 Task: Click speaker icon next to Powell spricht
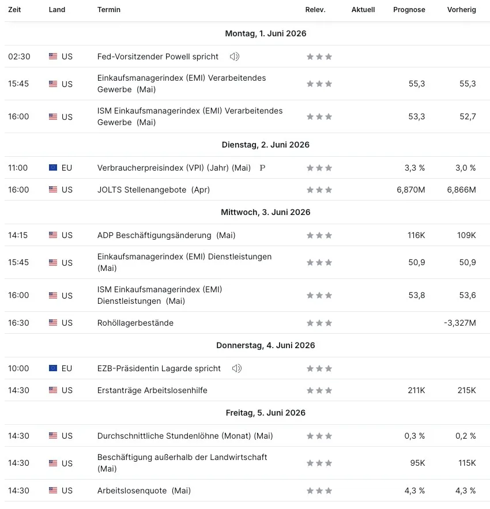235,56
